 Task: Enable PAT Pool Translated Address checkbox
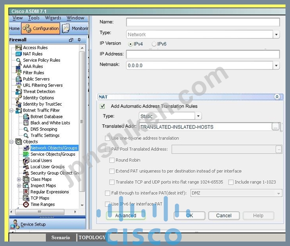point(107,149)
